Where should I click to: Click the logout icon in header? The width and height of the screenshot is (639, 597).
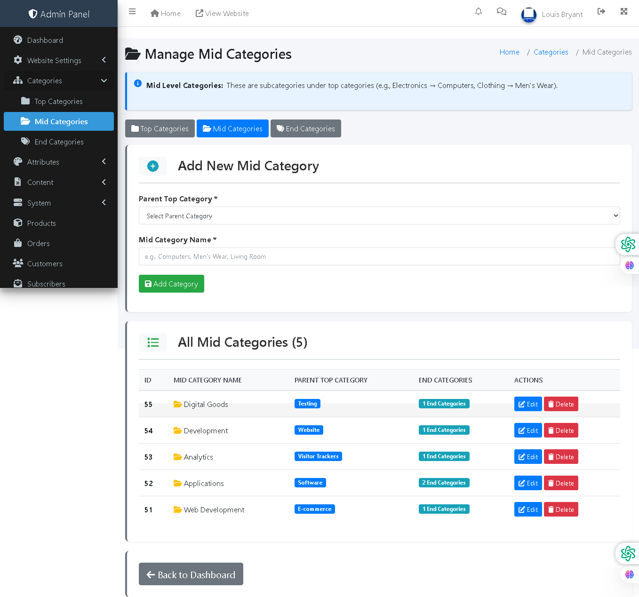(x=601, y=12)
